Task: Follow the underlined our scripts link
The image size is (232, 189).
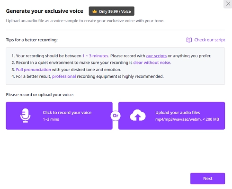Action: click(x=156, y=56)
